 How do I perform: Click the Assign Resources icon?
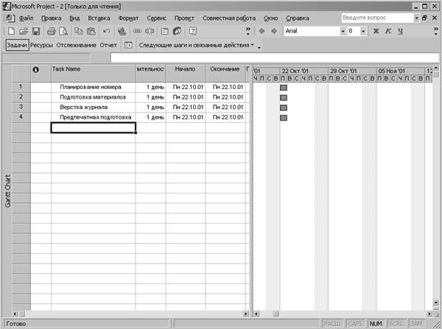click(x=177, y=31)
